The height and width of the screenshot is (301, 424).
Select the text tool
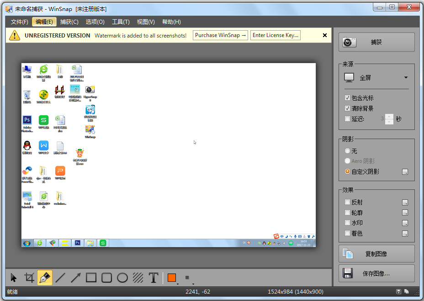tap(154, 278)
